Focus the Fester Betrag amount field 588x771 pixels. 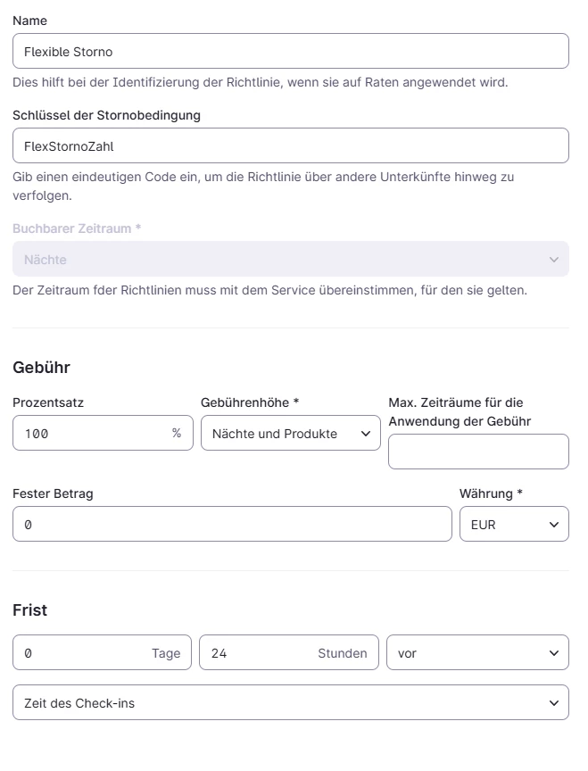[232, 525]
